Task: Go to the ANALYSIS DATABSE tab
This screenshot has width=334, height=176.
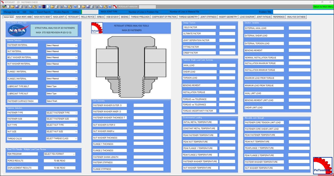Action: pos(296,17)
